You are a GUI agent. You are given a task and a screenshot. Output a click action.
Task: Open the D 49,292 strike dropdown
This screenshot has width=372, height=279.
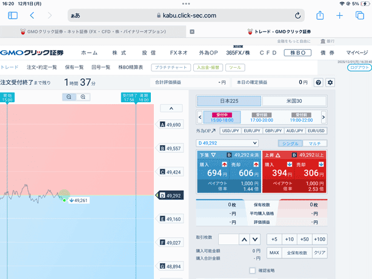(x=227, y=143)
